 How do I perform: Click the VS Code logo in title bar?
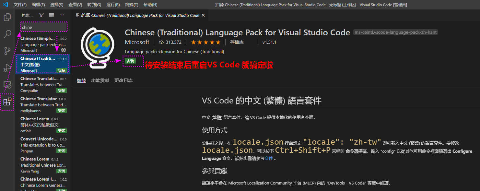[x=6, y=5]
